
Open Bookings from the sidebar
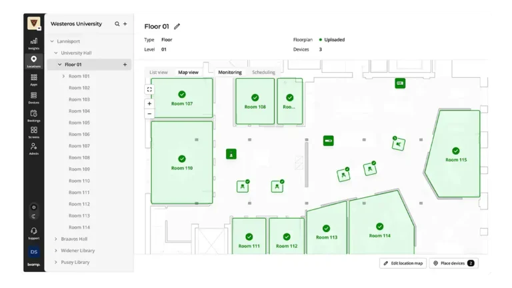click(x=33, y=115)
